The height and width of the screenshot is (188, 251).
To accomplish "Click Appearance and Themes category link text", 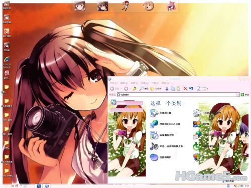I will coord(165,113).
